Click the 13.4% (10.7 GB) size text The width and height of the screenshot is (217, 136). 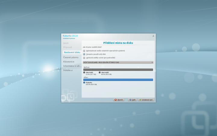pyautogui.click(x=91, y=75)
